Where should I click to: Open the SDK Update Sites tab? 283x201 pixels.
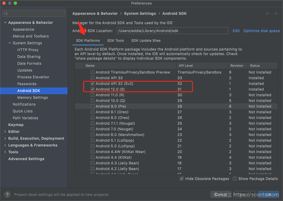146,41
